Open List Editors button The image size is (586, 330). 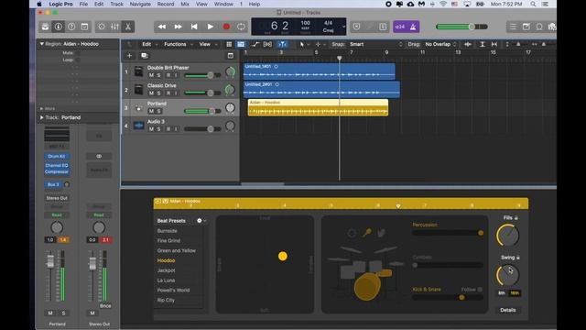(513, 27)
